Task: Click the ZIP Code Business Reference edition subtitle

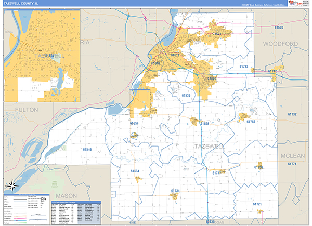Action: [x=263, y=5]
